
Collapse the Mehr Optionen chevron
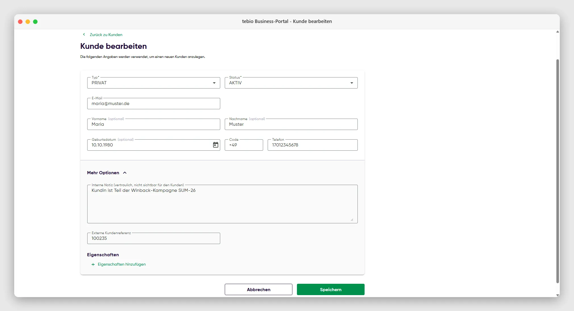coord(125,173)
